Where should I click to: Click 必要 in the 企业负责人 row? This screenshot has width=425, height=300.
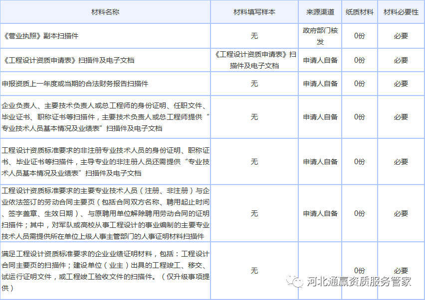click(401, 117)
